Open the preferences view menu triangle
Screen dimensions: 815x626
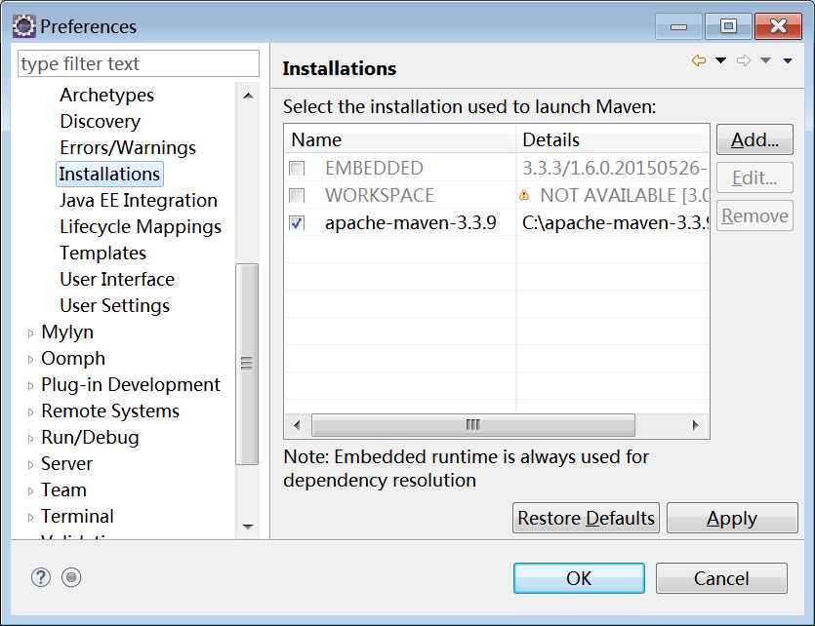click(788, 61)
